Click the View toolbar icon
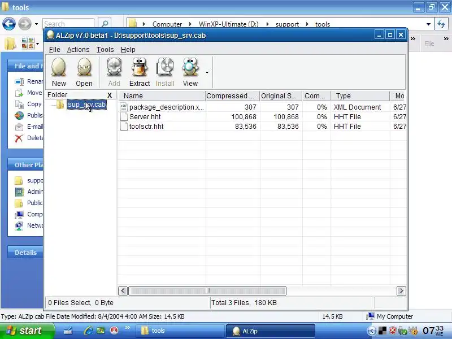Viewport: 452px width, 339px height. pos(190,67)
